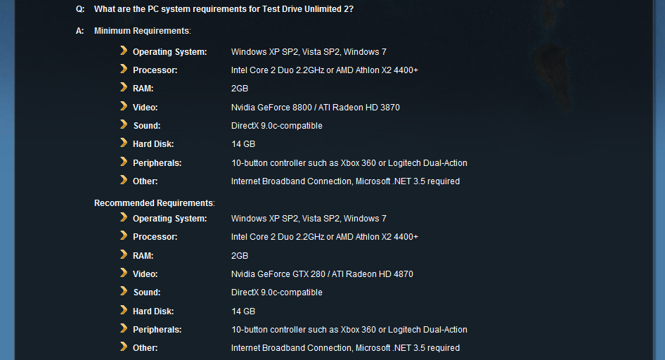Click the arrow bullet beside Minimum Operating System
665x360 pixels.
click(x=124, y=51)
